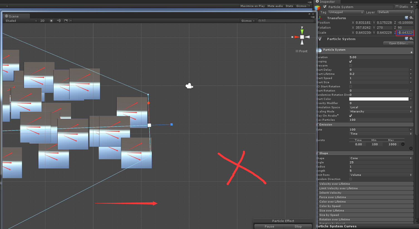Open the Shaded draw mode dropdown
Viewport: 419px width, 229px height.
(19, 21)
